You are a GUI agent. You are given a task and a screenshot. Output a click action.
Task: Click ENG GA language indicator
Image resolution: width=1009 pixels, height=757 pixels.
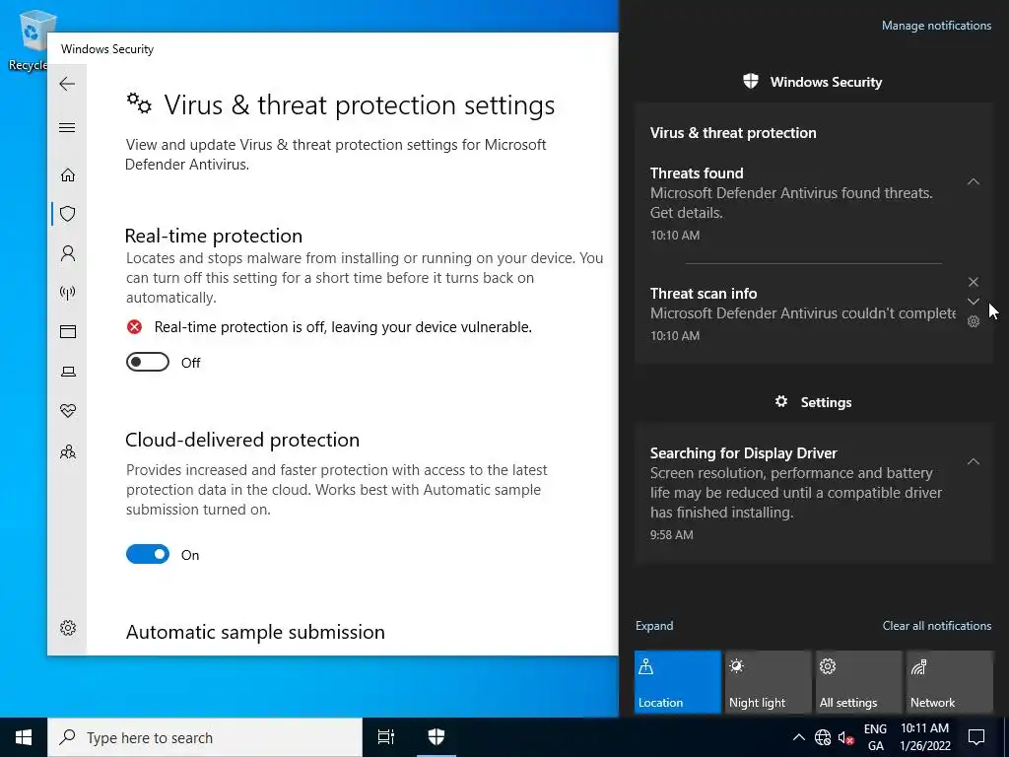[875, 737]
